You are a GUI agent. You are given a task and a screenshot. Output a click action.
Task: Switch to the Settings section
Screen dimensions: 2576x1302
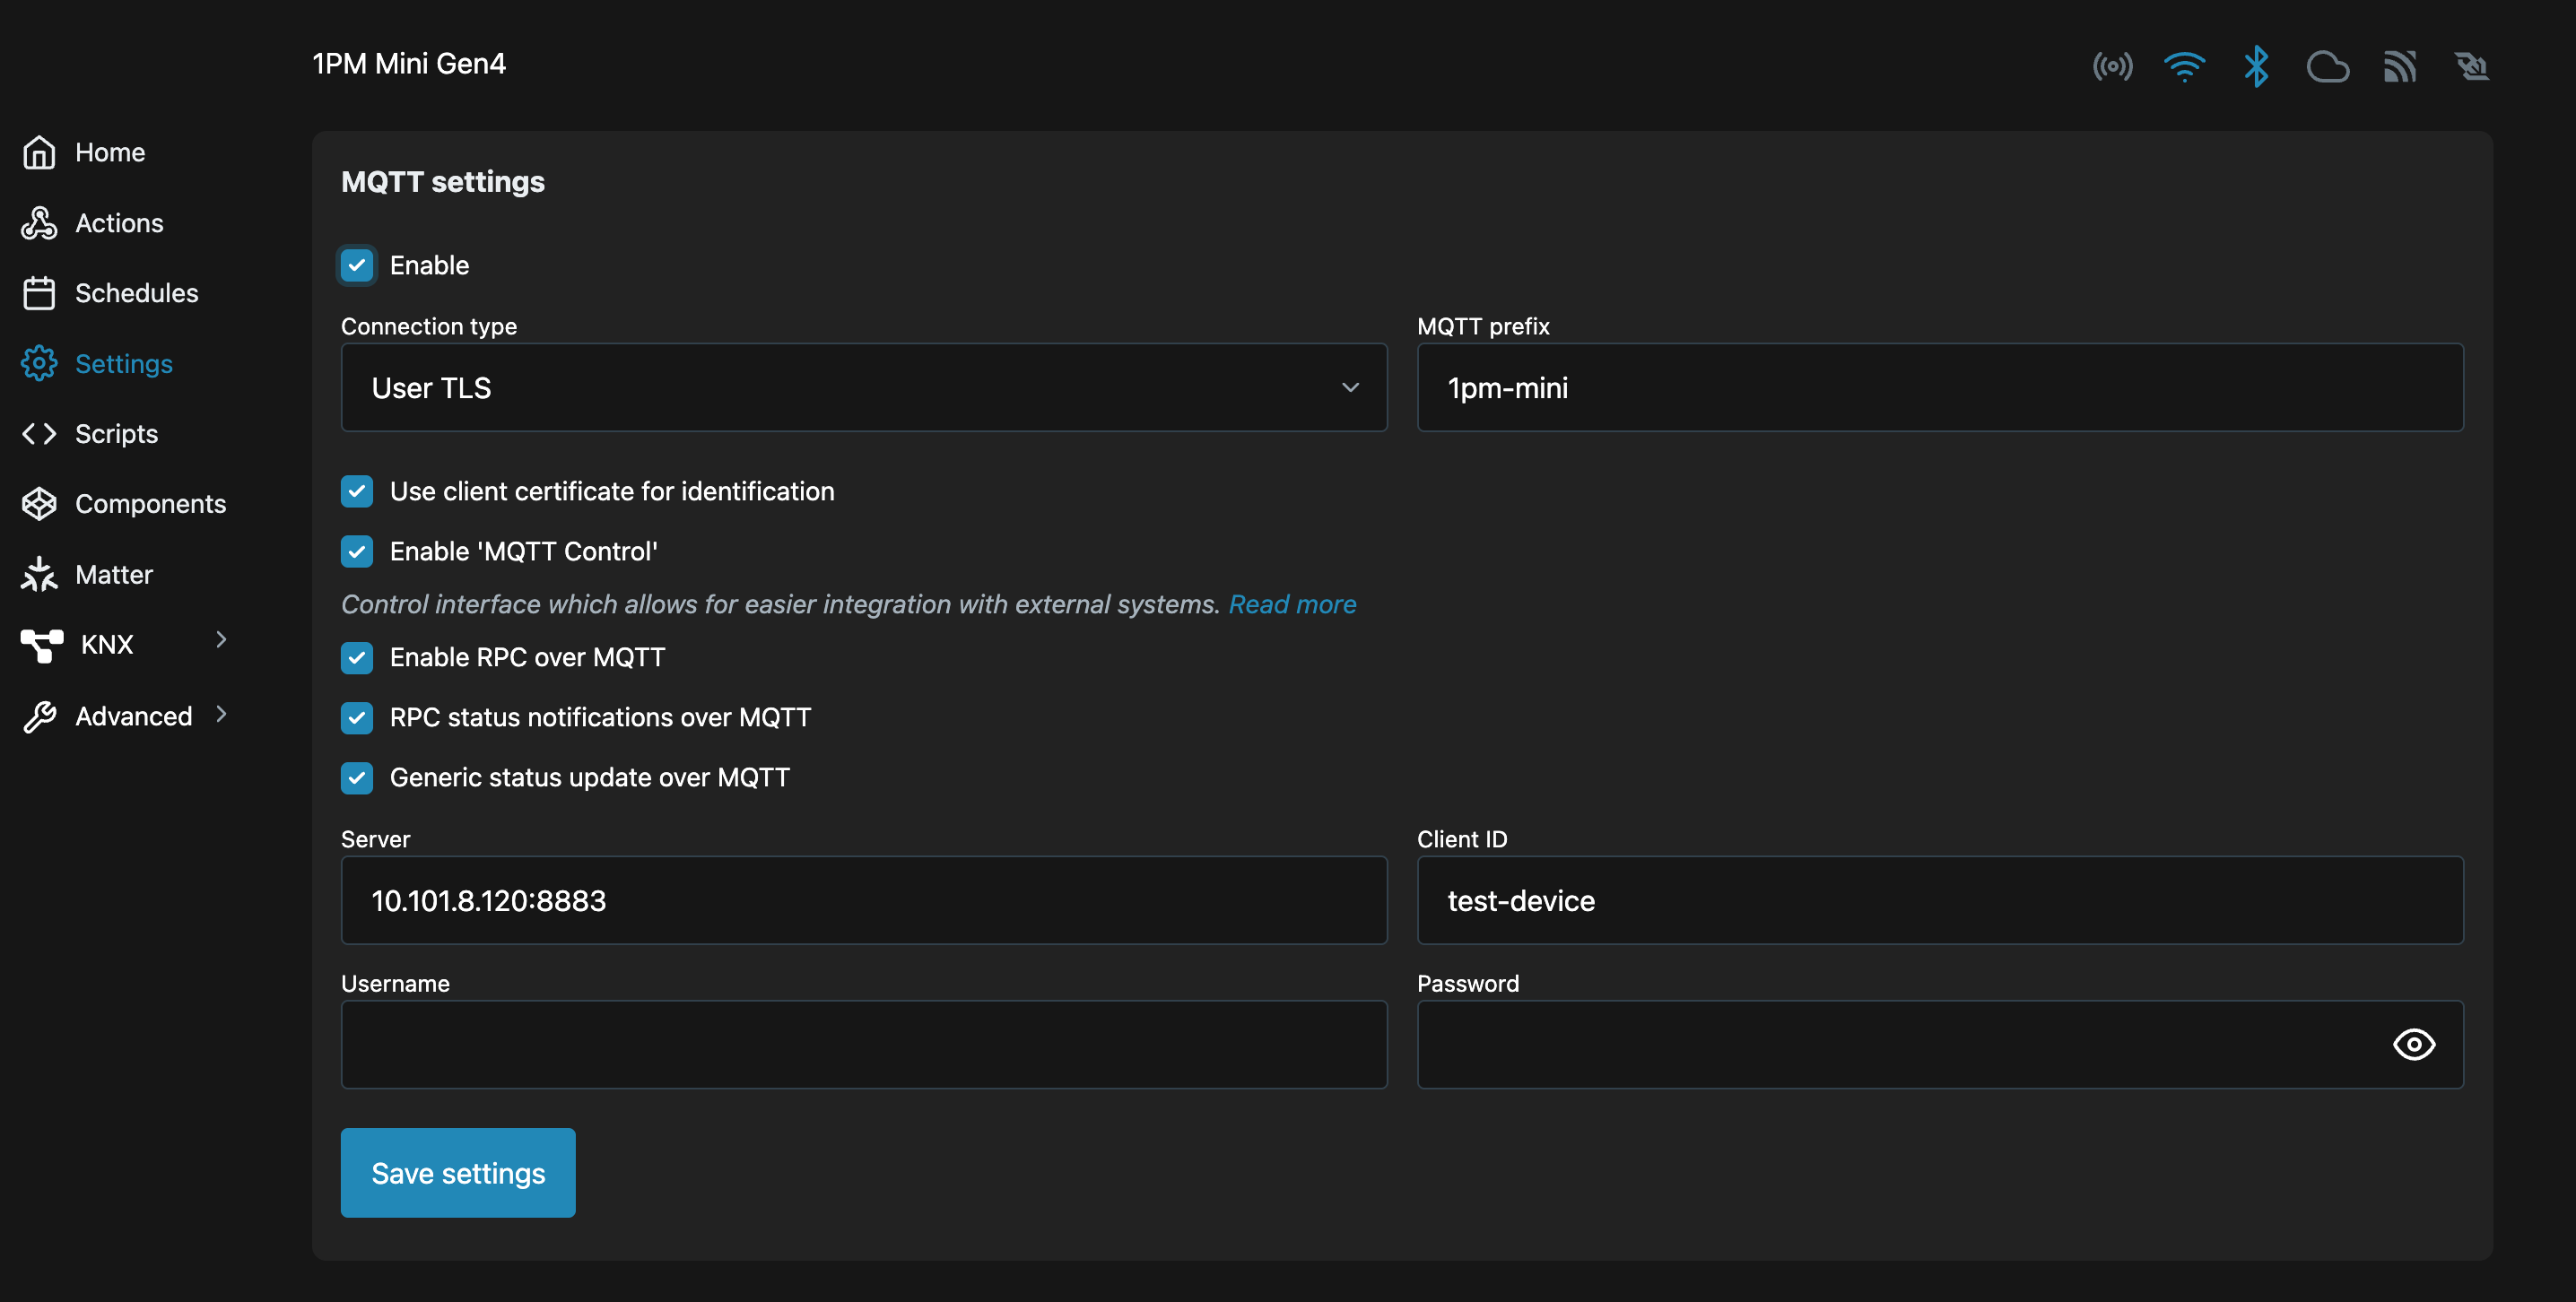coord(124,363)
